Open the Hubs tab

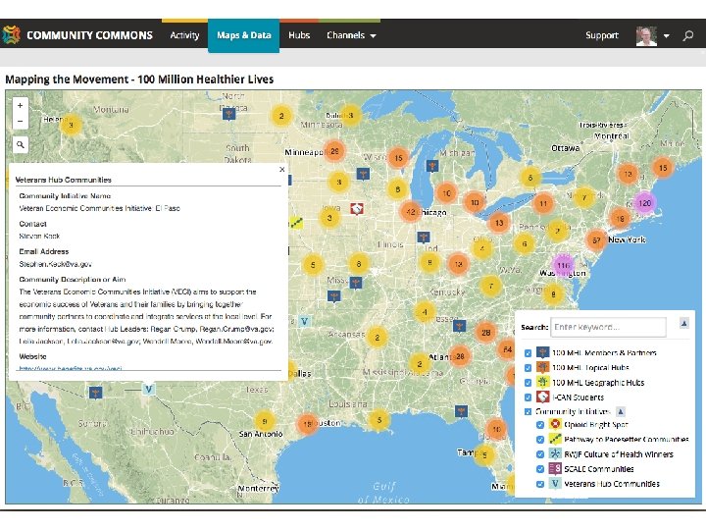click(x=299, y=35)
